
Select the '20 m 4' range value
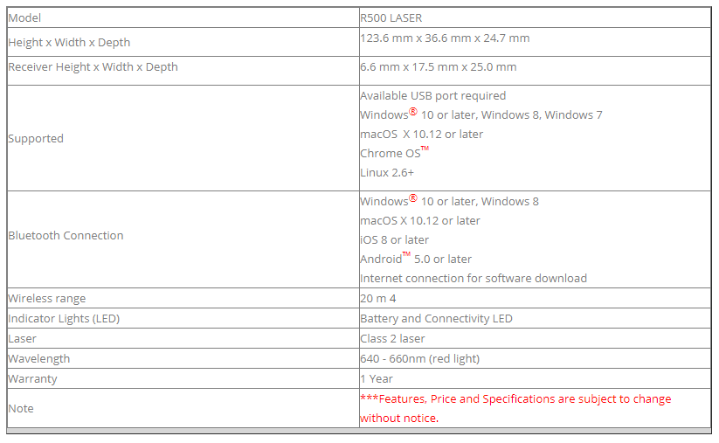coord(378,299)
